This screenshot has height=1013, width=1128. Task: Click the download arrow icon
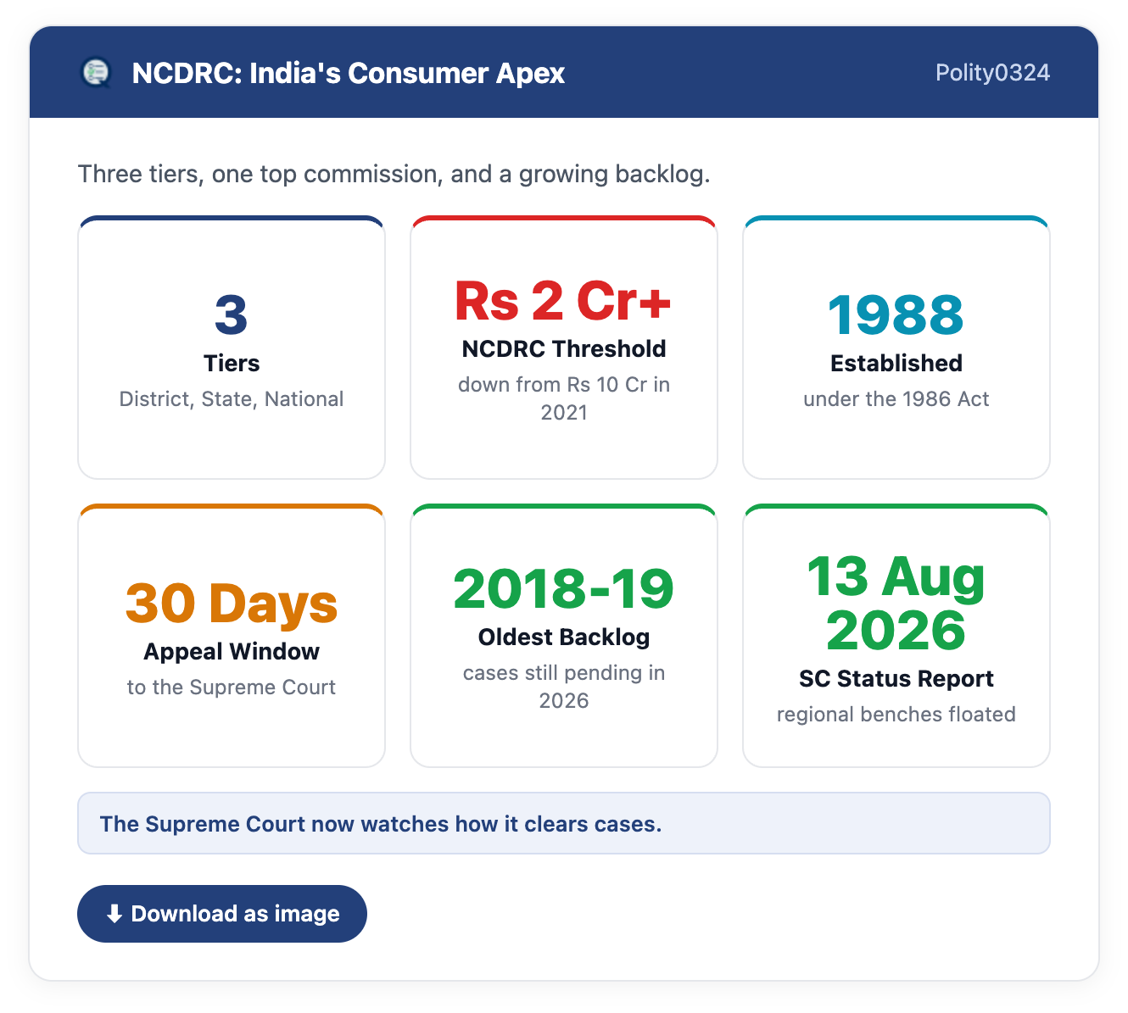tap(114, 914)
